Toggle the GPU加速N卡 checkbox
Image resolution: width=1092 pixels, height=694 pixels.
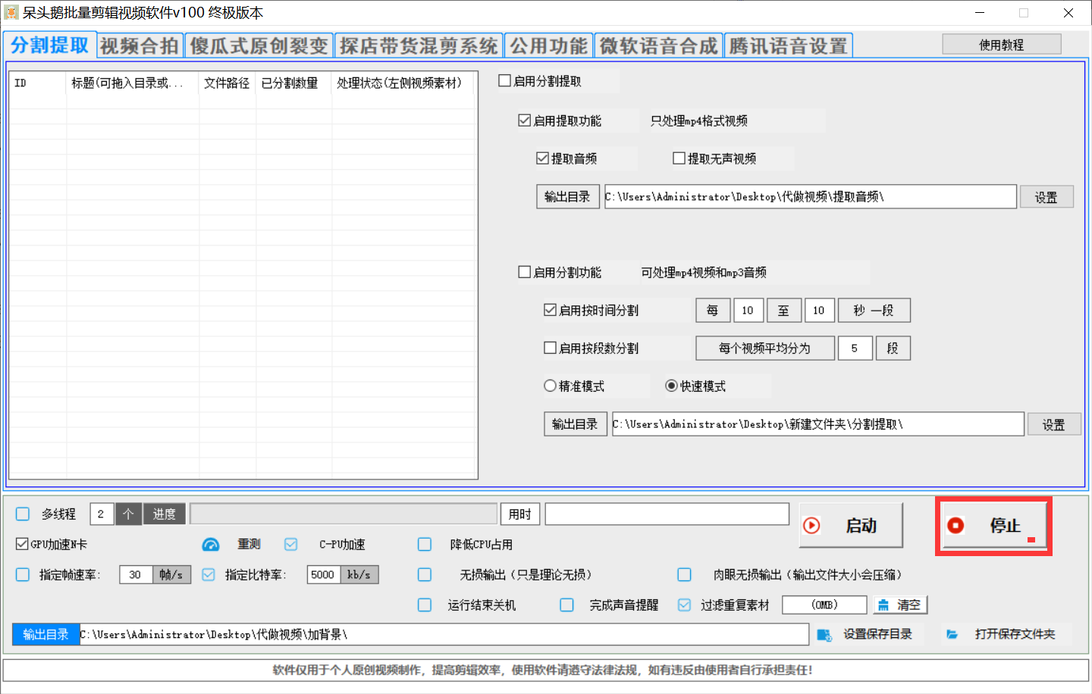click(22, 544)
